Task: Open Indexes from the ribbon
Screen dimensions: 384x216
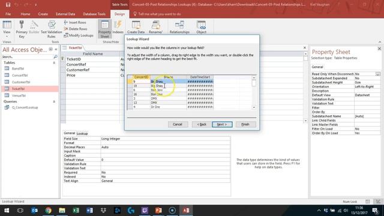Action: (x=118, y=28)
